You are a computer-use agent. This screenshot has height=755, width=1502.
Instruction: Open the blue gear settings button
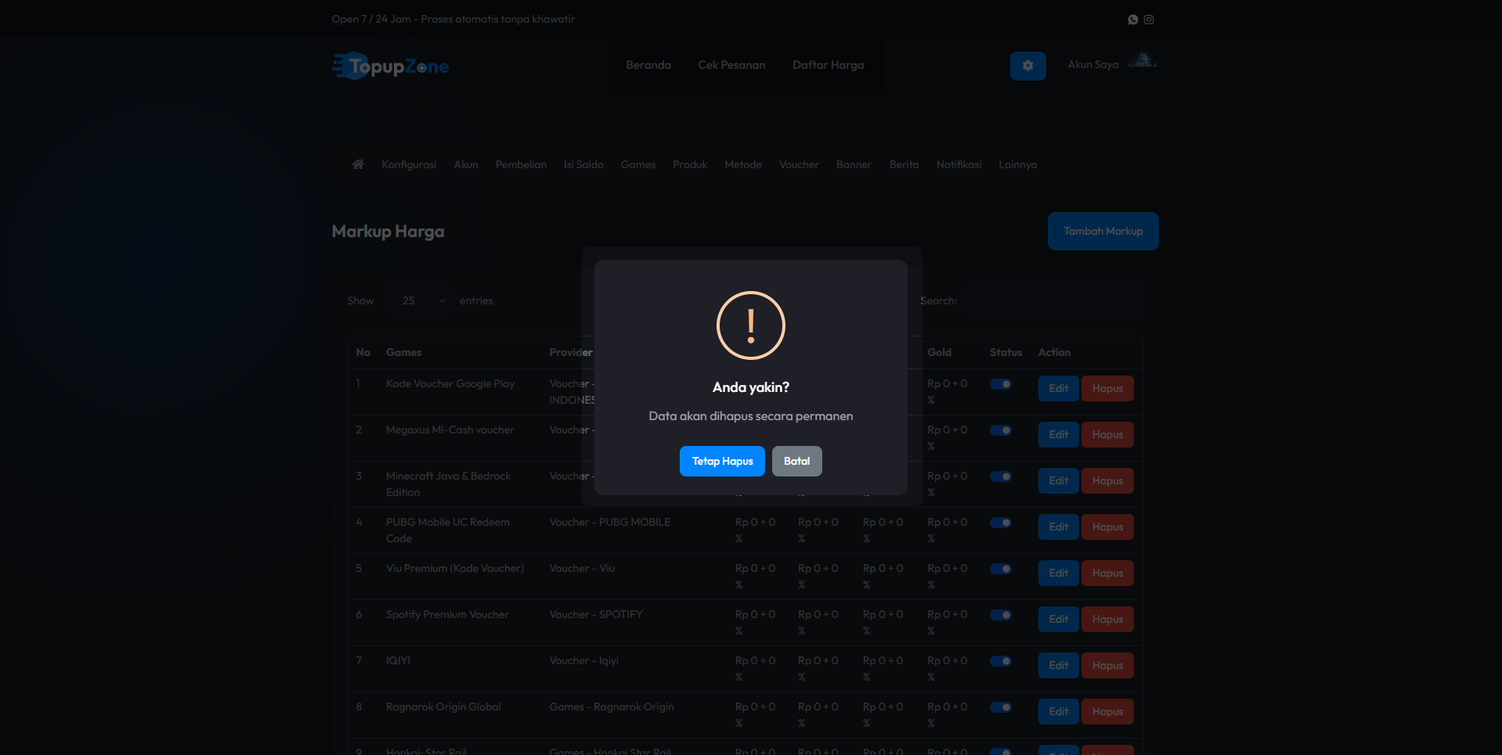(1027, 66)
